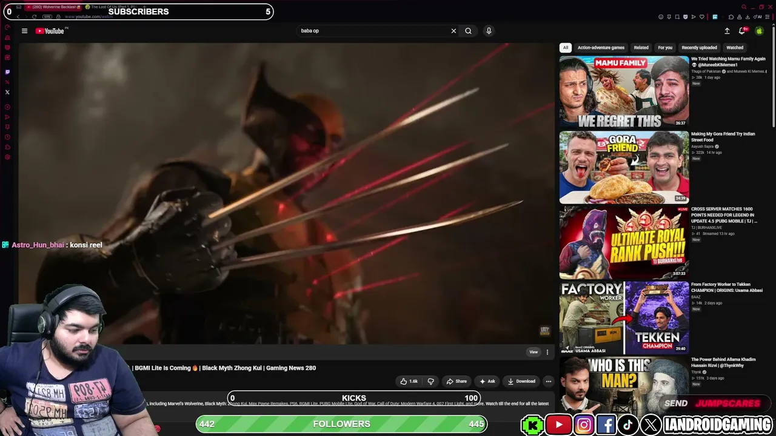Dislike the video with thumbs down
776x436 pixels.
[431, 381]
